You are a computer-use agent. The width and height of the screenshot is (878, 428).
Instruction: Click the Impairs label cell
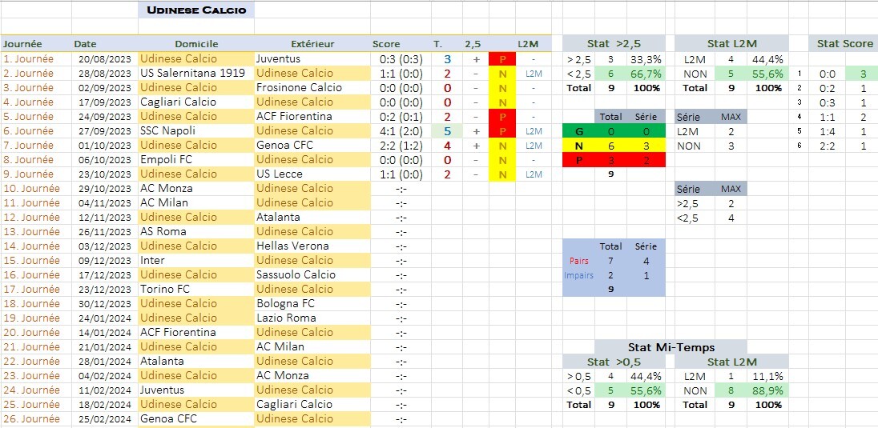coord(579,275)
